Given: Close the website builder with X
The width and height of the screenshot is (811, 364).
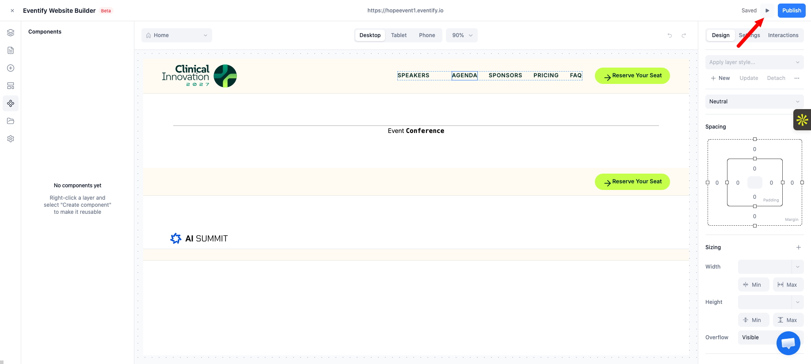Looking at the screenshot, I should tap(12, 11).
